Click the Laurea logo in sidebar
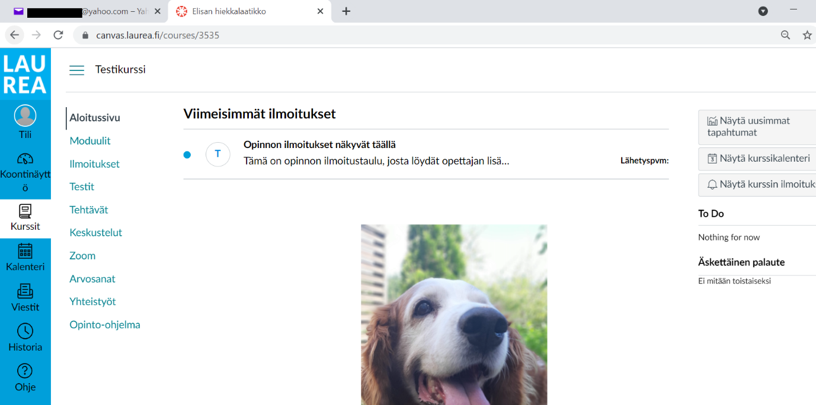 (25, 74)
